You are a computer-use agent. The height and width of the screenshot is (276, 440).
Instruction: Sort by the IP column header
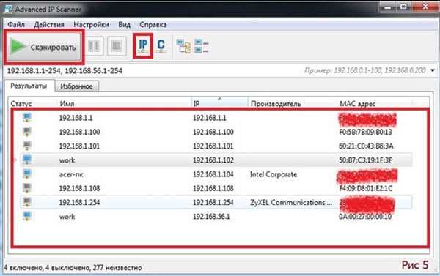220,103
